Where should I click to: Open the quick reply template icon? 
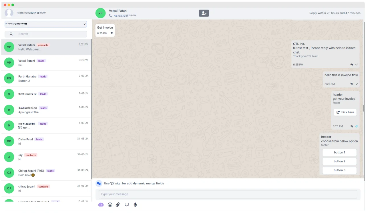pyautogui.click(x=127, y=205)
